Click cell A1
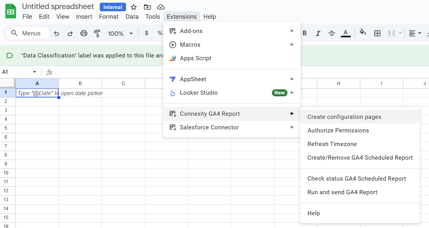Viewport: 429px width, 228px height. coord(37,93)
